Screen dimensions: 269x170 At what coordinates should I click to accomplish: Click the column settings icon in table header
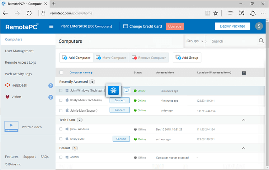tap(244, 73)
